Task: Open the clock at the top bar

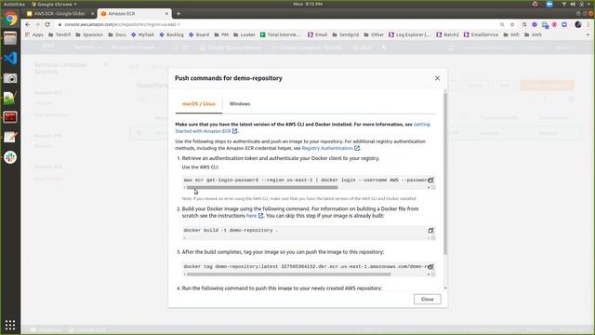Action: [x=308, y=4]
